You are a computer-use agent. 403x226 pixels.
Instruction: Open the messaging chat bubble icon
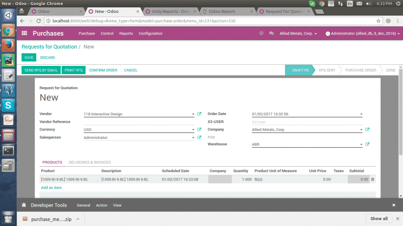click(271, 34)
